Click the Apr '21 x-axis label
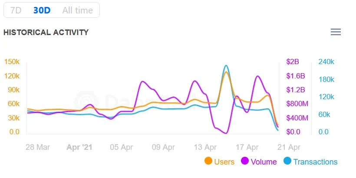The image size is (356, 178). pyautogui.click(x=79, y=147)
